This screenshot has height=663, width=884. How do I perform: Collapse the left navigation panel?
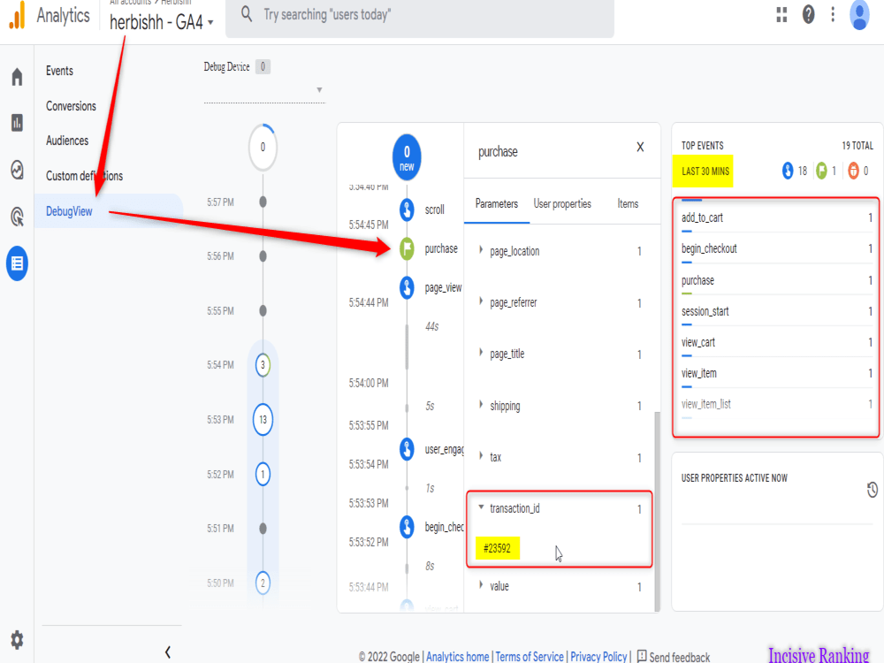click(x=167, y=652)
